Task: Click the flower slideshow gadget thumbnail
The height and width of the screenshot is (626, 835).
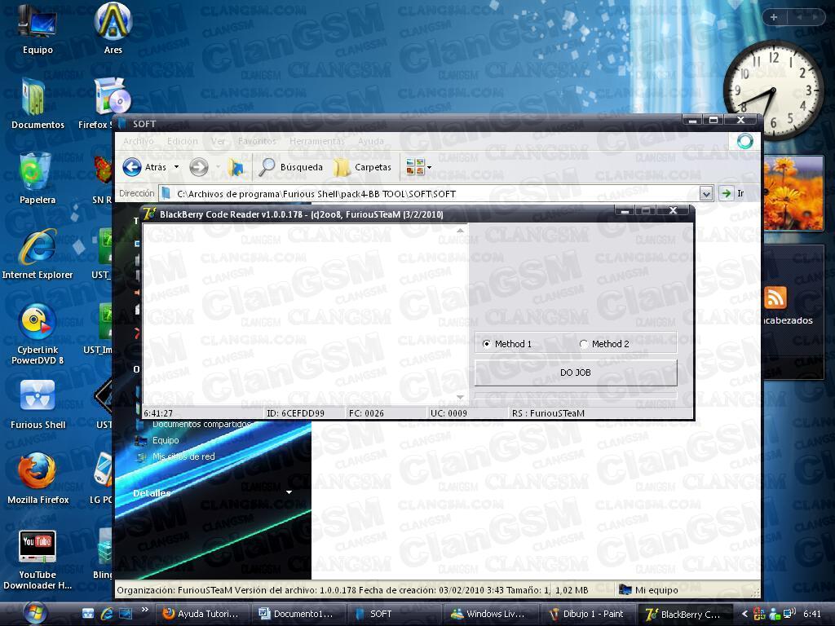Action: click(793, 193)
